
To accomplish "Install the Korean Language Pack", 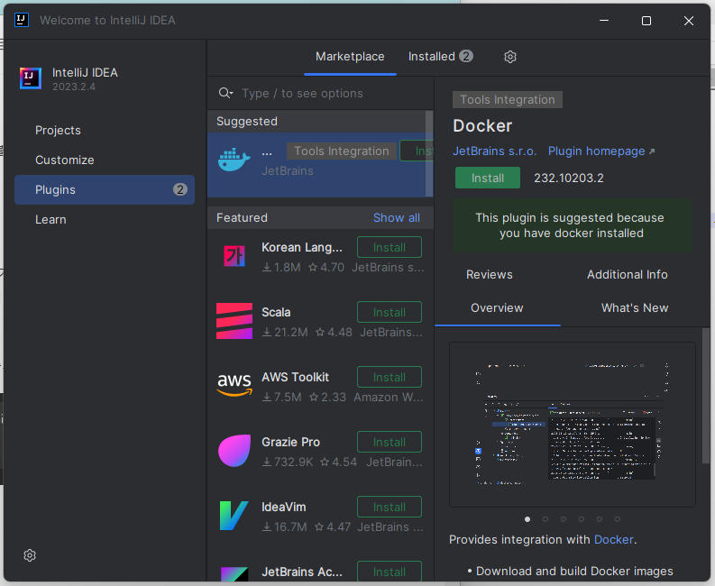I will click(x=389, y=248).
